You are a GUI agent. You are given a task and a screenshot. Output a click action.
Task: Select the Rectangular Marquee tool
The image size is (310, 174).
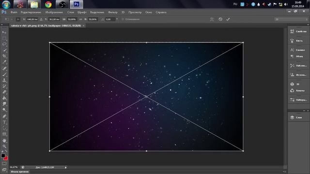4,38
